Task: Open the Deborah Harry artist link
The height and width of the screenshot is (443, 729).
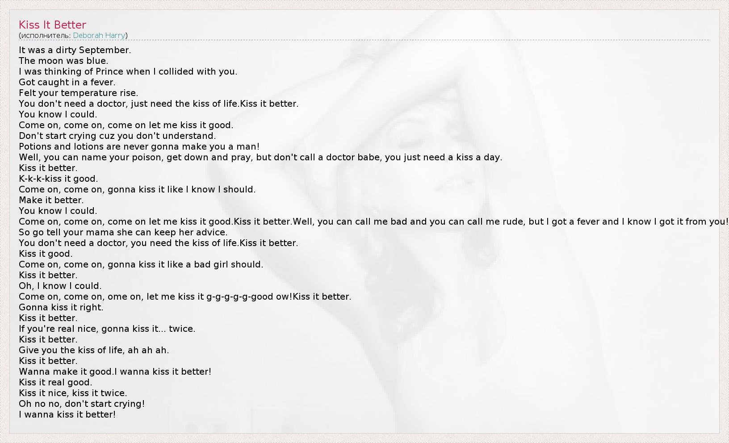Action: pyautogui.click(x=99, y=35)
